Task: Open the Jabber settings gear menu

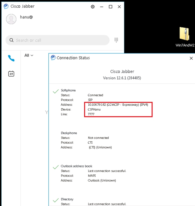Action: click(x=93, y=7)
